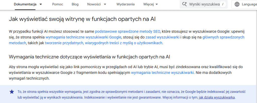Focus the Wyniki wyszukiwania search field
The height and width of the screenshot is (103, 257).
[x=204, y=4]
